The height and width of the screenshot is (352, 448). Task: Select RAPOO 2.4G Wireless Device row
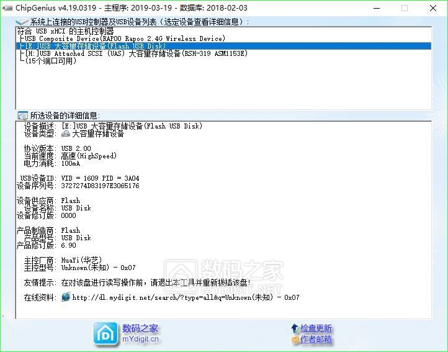tap(223, 38)
